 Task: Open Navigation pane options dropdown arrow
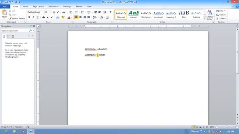(x=31, y=26)
